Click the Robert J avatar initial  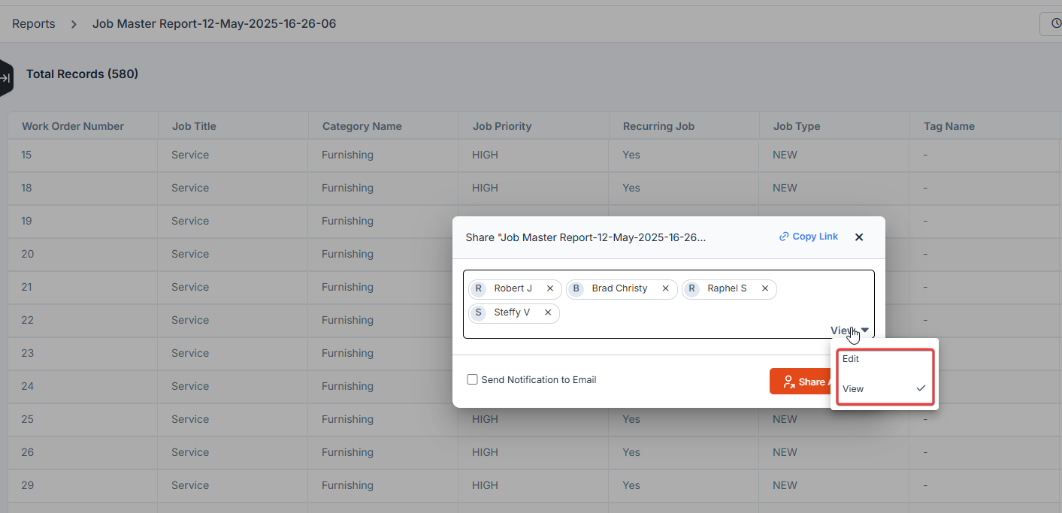click(x=479, y=289)
